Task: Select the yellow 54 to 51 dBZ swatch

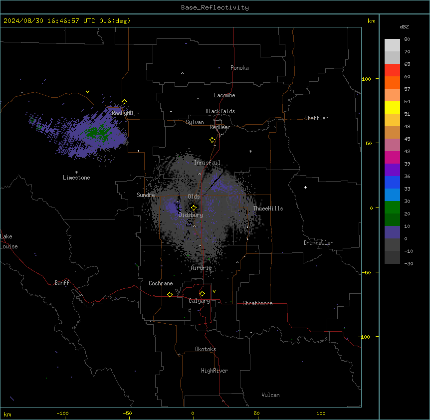Action: [392, 107]
